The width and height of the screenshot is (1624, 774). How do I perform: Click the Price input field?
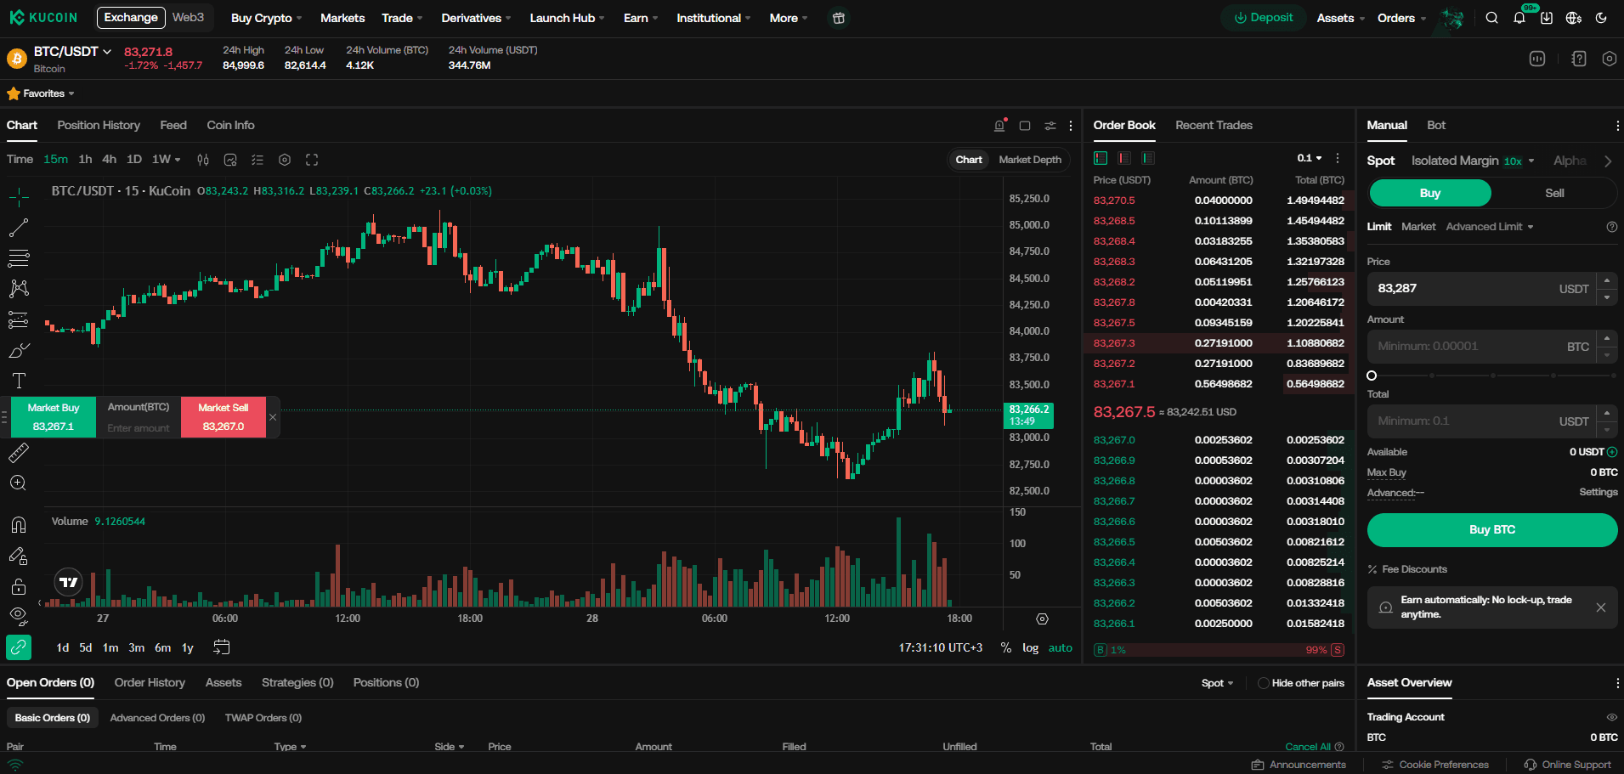point(1482,289)
